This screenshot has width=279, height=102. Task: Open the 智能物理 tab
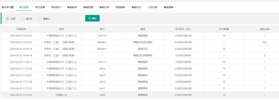coord(88,7)
